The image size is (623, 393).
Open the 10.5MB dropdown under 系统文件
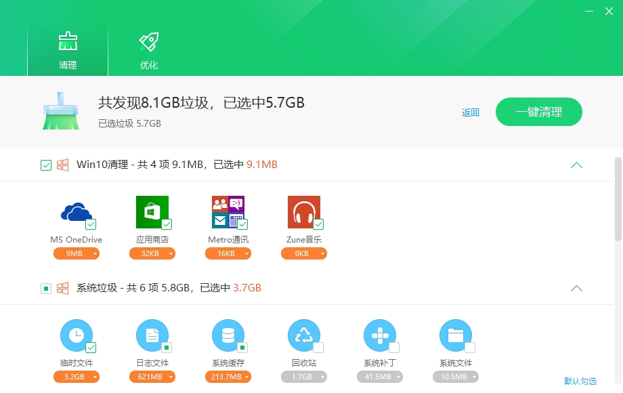click(x=456, y=377)
